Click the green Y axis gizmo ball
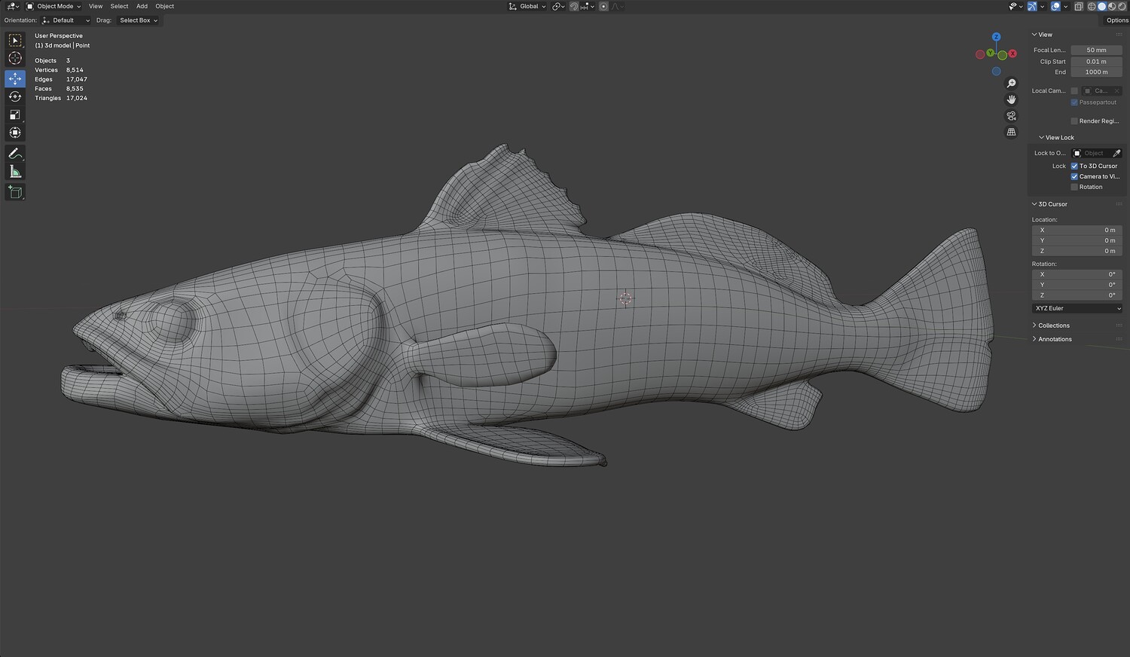The image size is (1130, 657). click(991, 53)
